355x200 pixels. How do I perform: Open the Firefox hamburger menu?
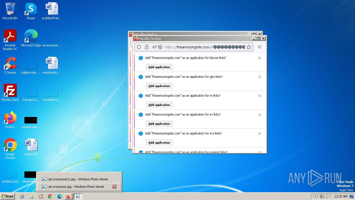pyautogui.click(x=260, y=47)
